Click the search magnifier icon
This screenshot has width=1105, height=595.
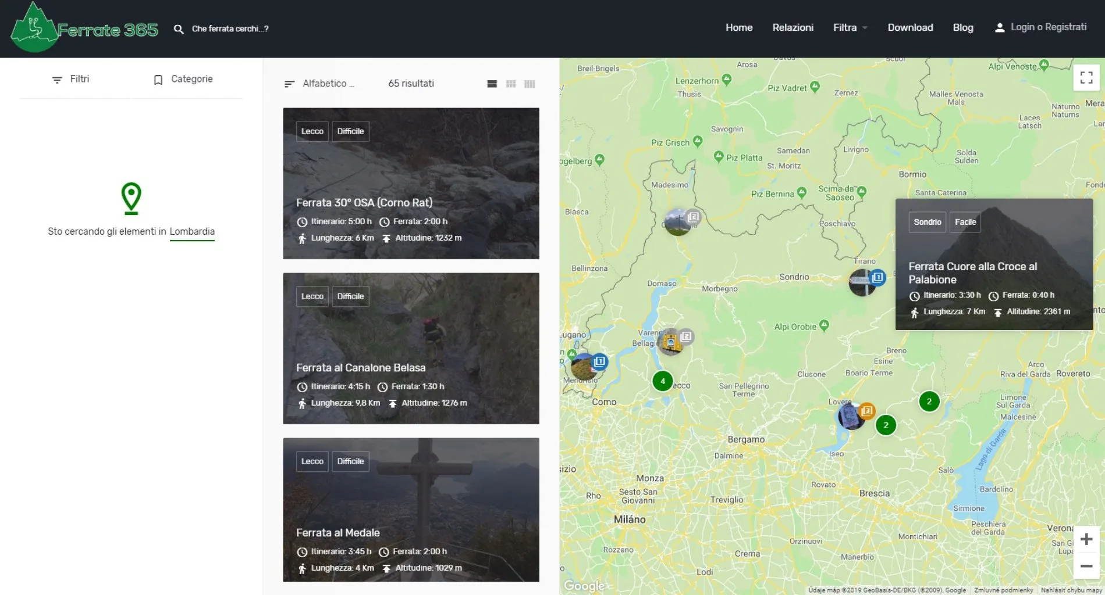coord(179,29)
